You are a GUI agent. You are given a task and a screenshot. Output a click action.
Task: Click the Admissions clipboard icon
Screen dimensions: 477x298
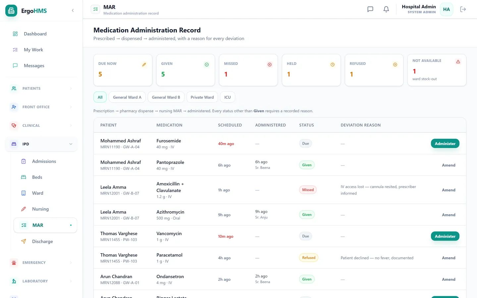coord(24,161)
